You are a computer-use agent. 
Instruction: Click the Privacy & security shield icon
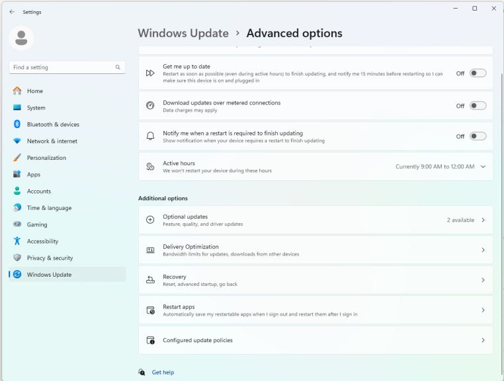17,258
